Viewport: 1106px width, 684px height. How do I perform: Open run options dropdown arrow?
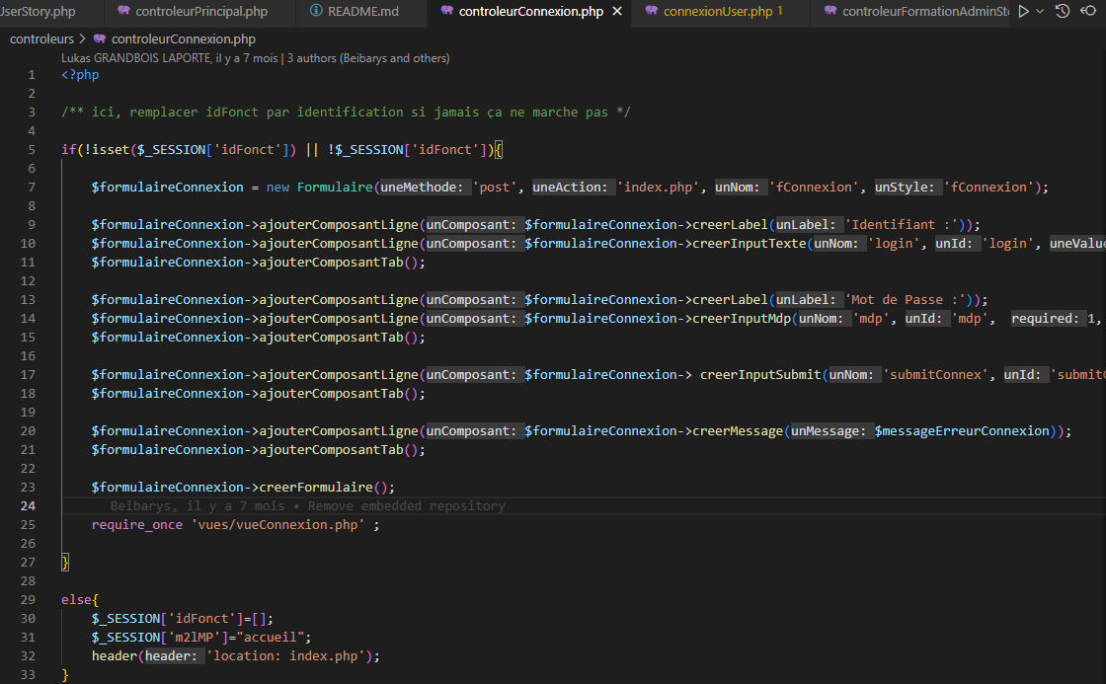click(x=1041, y=12)
